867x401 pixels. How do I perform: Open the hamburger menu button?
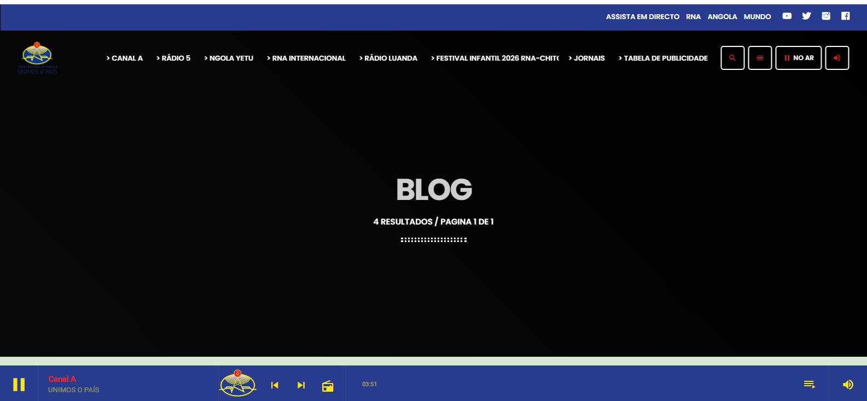(x=760, y=58)
